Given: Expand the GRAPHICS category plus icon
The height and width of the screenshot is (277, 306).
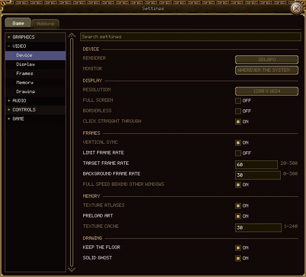Looking at the screenshot, I should click(9, 37).
